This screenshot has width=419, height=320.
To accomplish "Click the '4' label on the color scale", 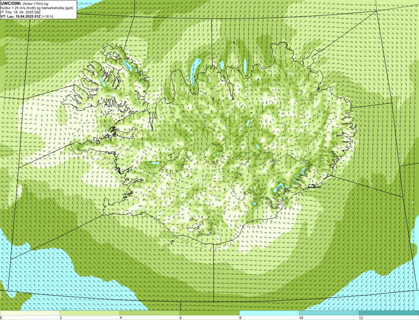I will (x=120, y=318).
